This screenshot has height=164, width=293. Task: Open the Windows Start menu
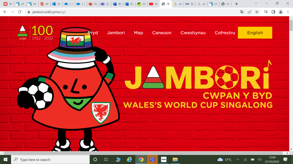pos(5,159)
